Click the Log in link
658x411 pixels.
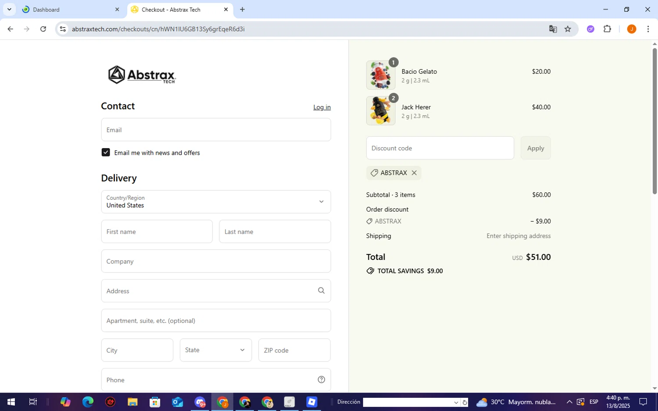(x=322, y=107)
